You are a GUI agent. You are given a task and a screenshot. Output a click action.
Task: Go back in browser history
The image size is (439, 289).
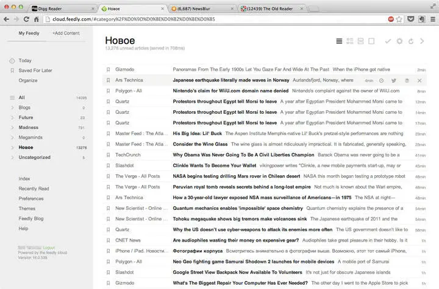click(7, 19)
